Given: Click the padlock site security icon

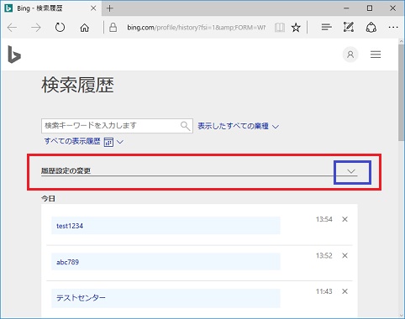Looking at the screenshot, I should tap(113, 27).
